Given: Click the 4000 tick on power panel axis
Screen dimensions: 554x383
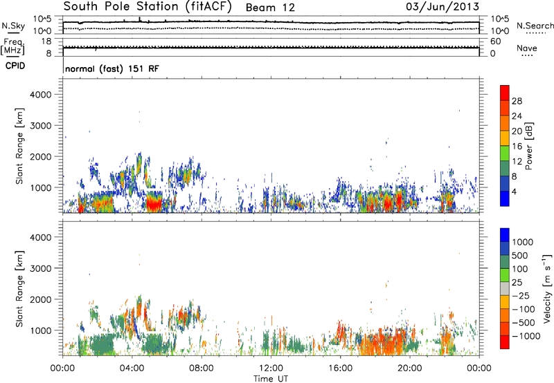Looking at the screenshot, I should [x=41, y=95].
